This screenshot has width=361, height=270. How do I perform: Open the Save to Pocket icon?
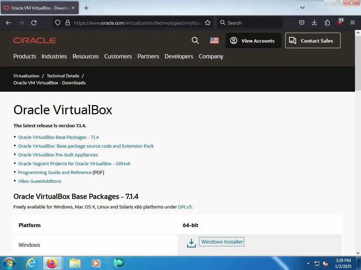click(302, 22)
